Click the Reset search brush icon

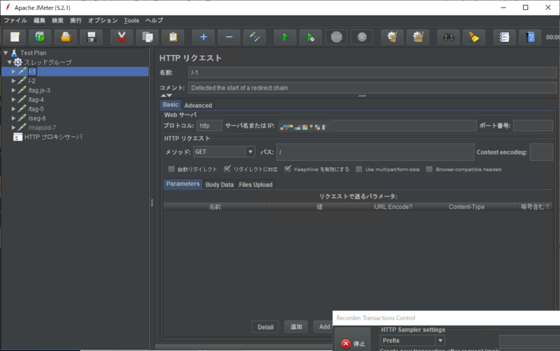[474, 37]
